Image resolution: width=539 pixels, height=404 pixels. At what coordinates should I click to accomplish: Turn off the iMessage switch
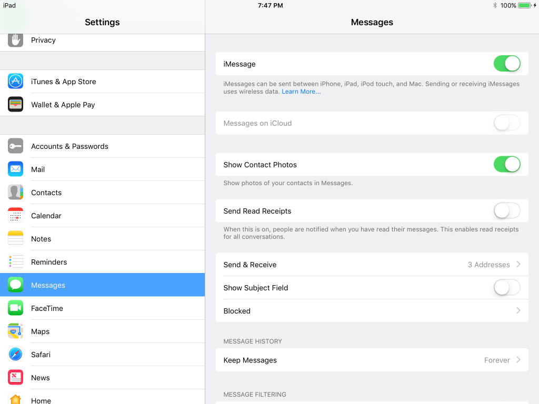[507, 64]
